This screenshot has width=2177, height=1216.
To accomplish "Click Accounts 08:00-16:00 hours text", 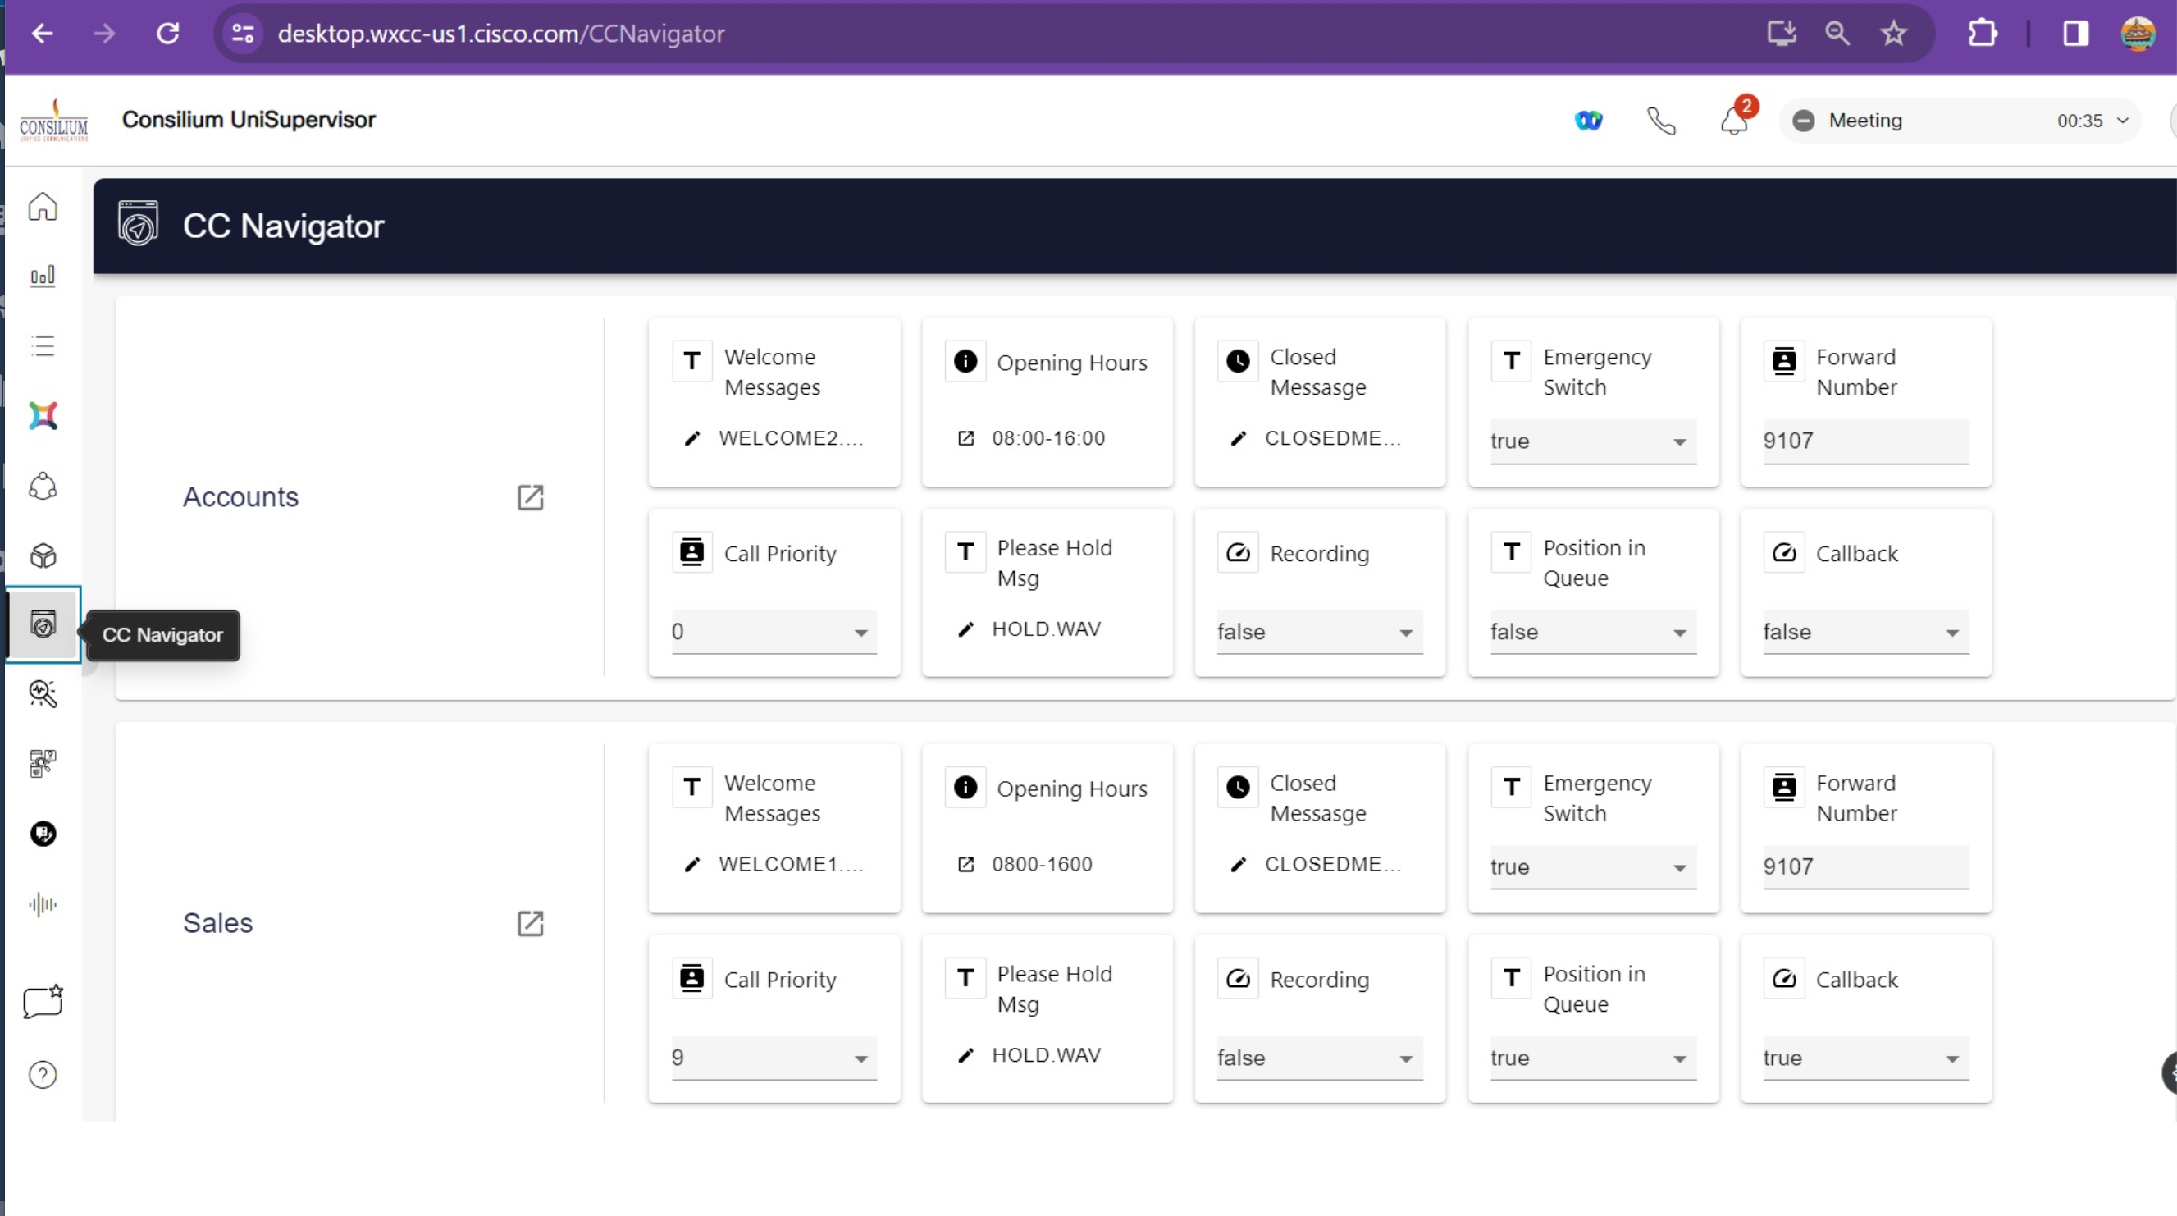I will point(1048,438).
